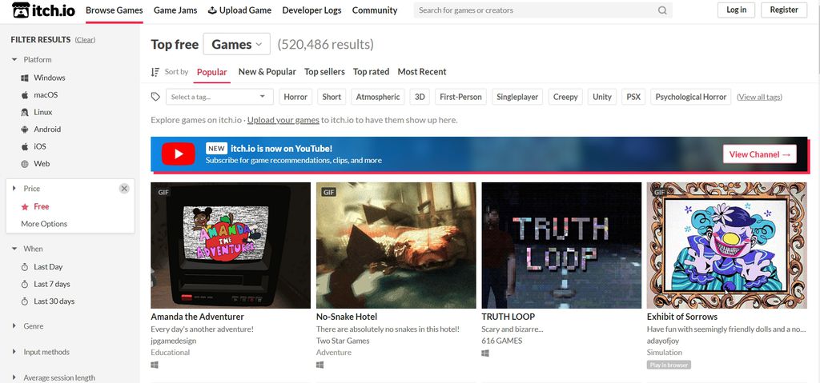Sort by Top rated
Image resolution: width=820 pixels, height=383 pixels.
[372, 72]
